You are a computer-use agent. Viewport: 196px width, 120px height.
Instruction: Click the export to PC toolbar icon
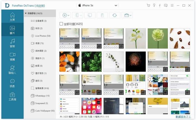pos(90,15)
